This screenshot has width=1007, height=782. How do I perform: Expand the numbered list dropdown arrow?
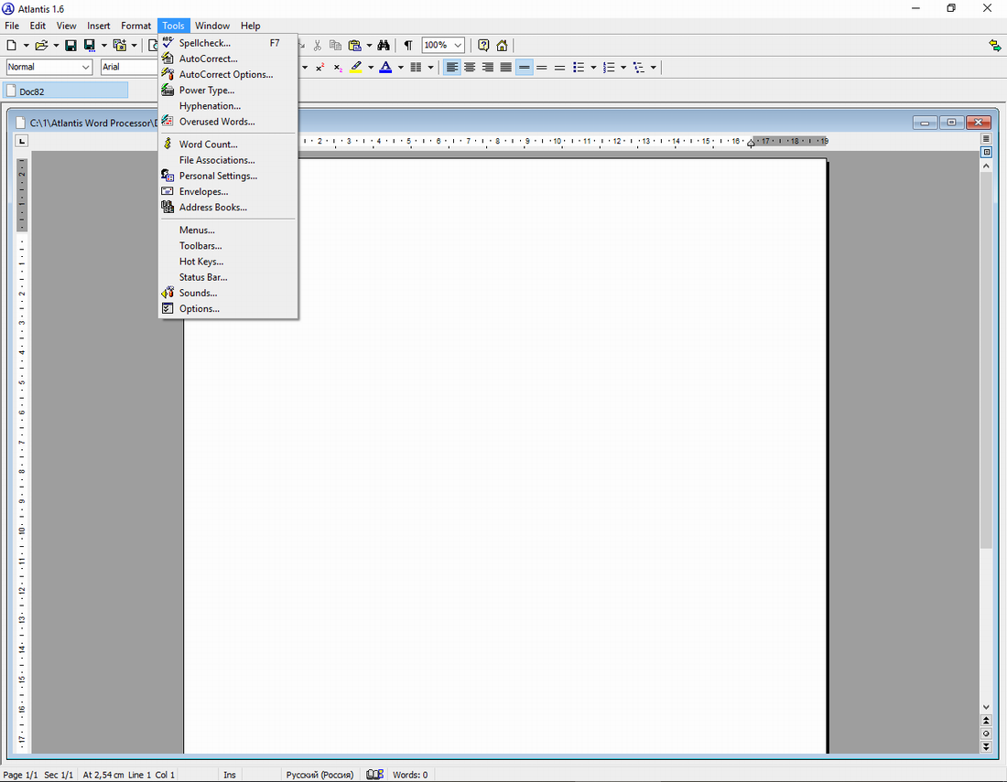pos(623,68)
